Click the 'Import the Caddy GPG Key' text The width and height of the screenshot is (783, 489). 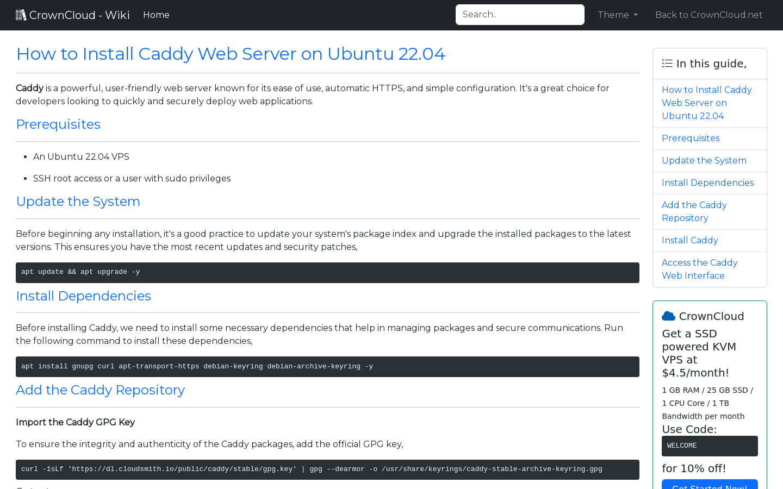pos(75,423)
